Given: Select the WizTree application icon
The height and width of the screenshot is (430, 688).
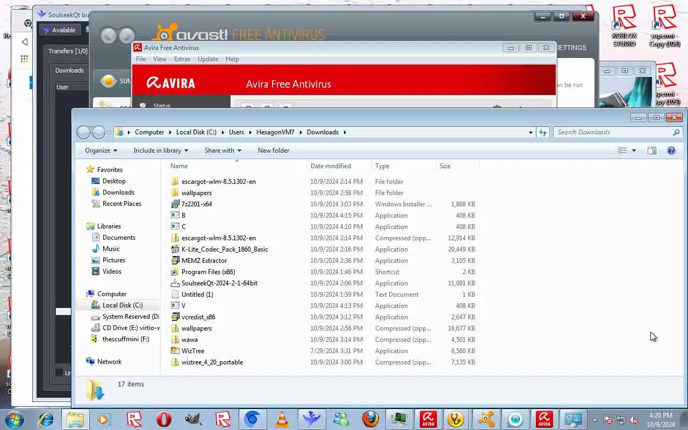Looking at the screenshot, I should point(175,351).
